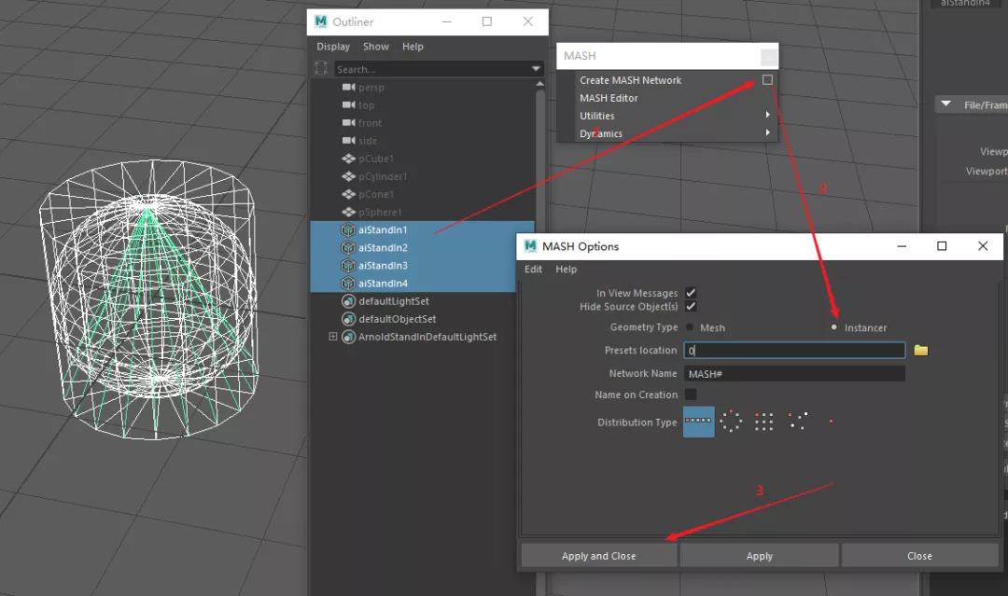Click the aiStandIn4 node icon
This screenshot has width=1008, height=596.
pos(348,284)
